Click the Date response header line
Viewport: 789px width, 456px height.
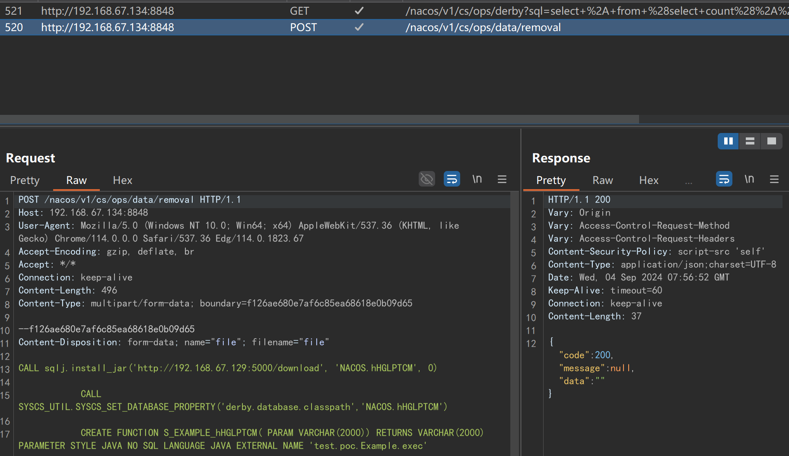click(x=639, y=277)
